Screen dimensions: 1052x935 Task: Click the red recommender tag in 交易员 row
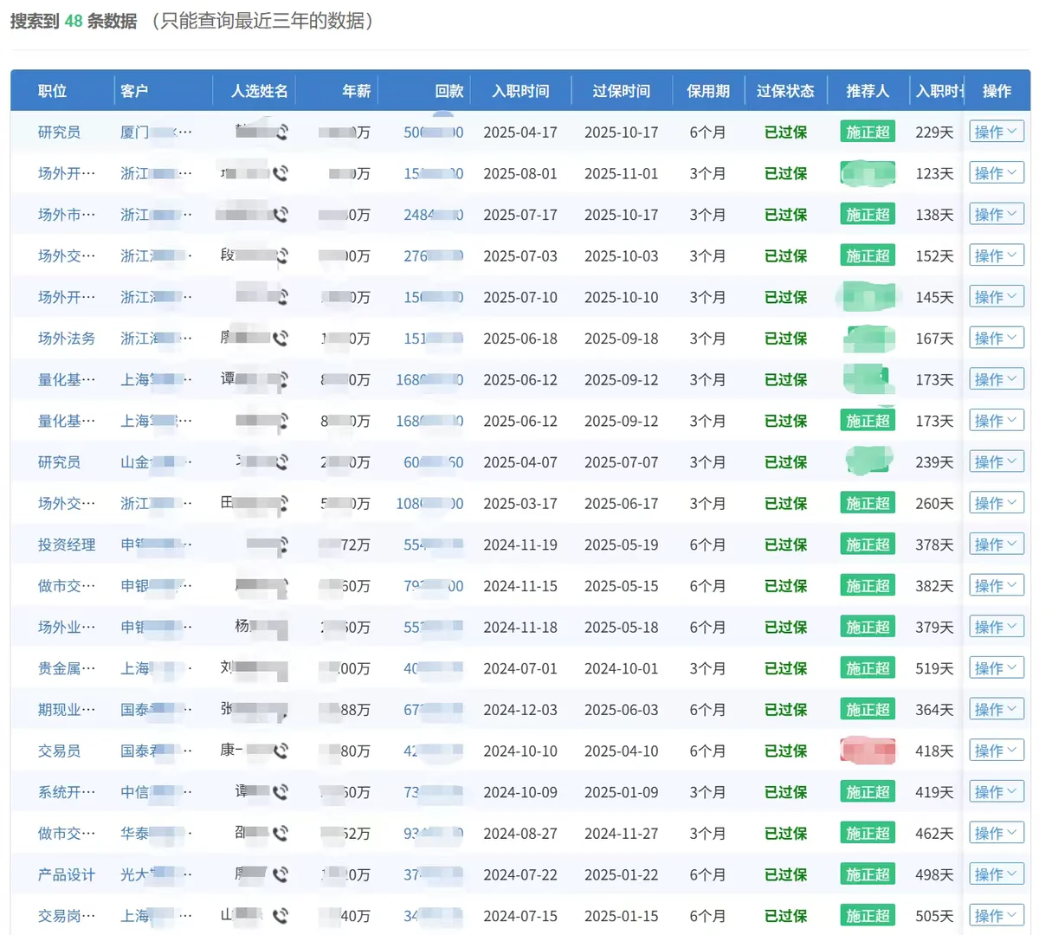click(x=867, y=751)
